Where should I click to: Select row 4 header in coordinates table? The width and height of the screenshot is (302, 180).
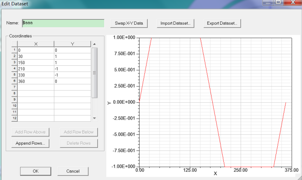click(x=14, y=69)
